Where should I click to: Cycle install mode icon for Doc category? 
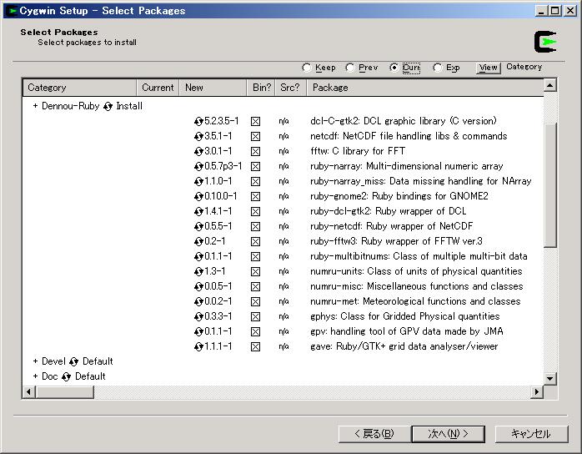tap(67, 376)
